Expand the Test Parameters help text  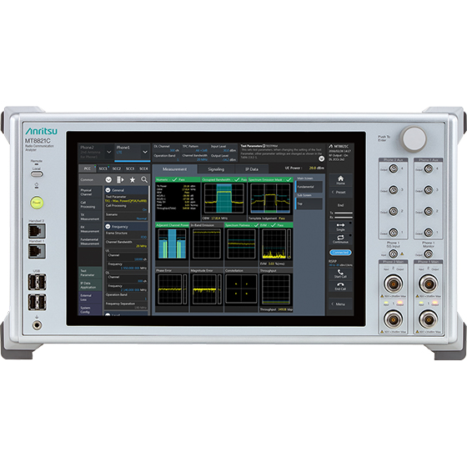coord(321,158)
